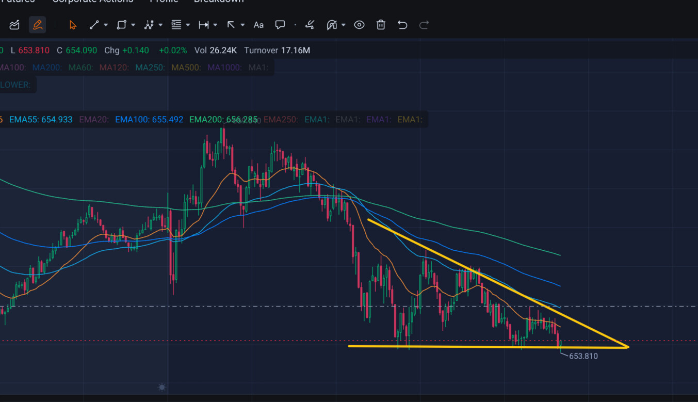Select the EMA200: 656.285 label
The width and height of the screenshot is (698, 402).
point(223,120)
